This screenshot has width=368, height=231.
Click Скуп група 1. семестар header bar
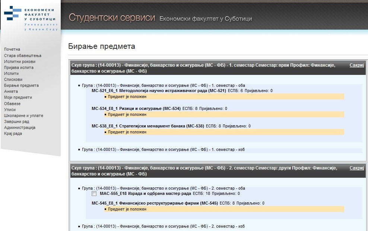[218, 68]
